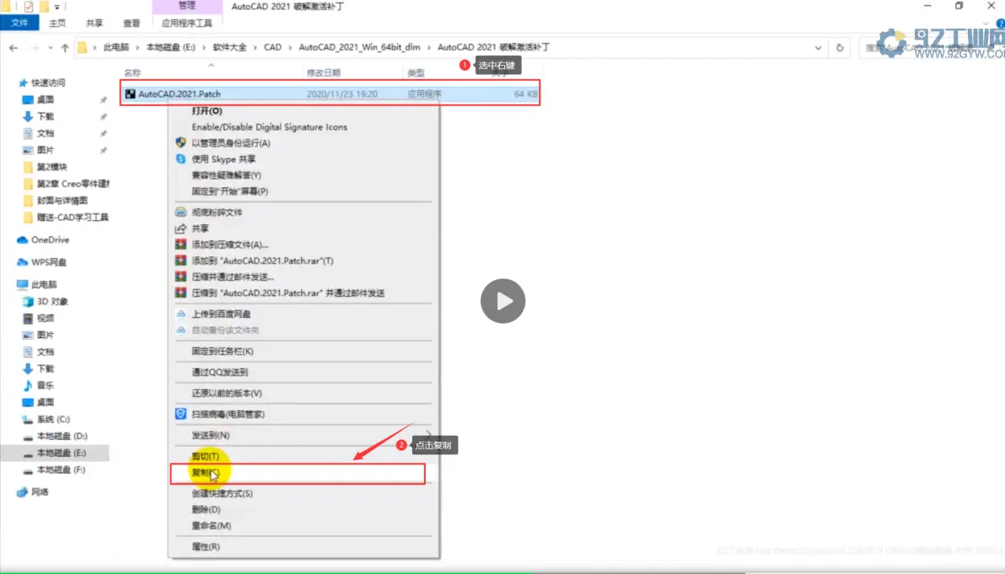Image resolution: width=1005 pixels, height=574 pixels.
Task: Open 系统 (C:) drive
Action: click(53, 419)
